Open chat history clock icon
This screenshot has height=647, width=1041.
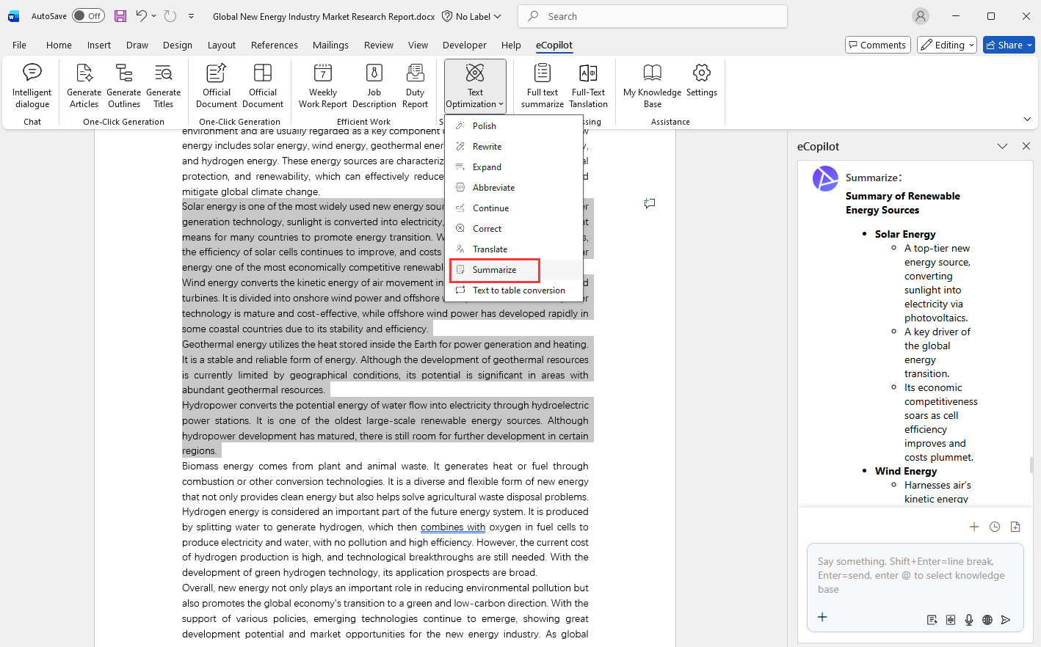point(995,527)
